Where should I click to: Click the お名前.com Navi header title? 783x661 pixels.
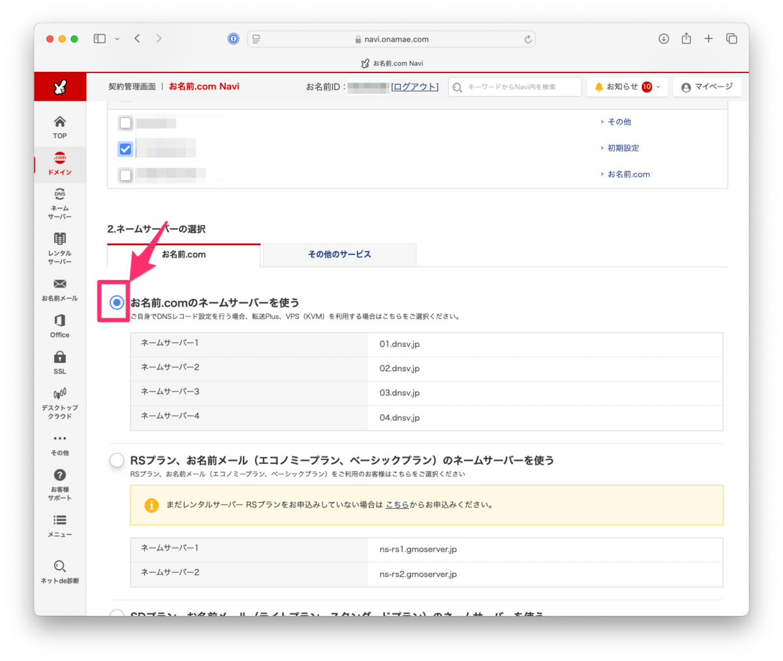[204, 86]
